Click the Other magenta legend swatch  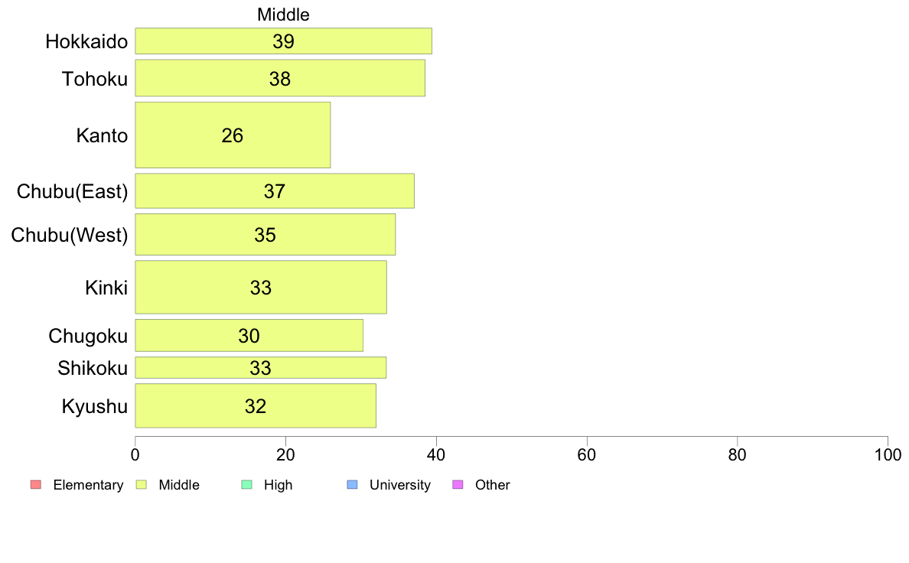(458, 485)
